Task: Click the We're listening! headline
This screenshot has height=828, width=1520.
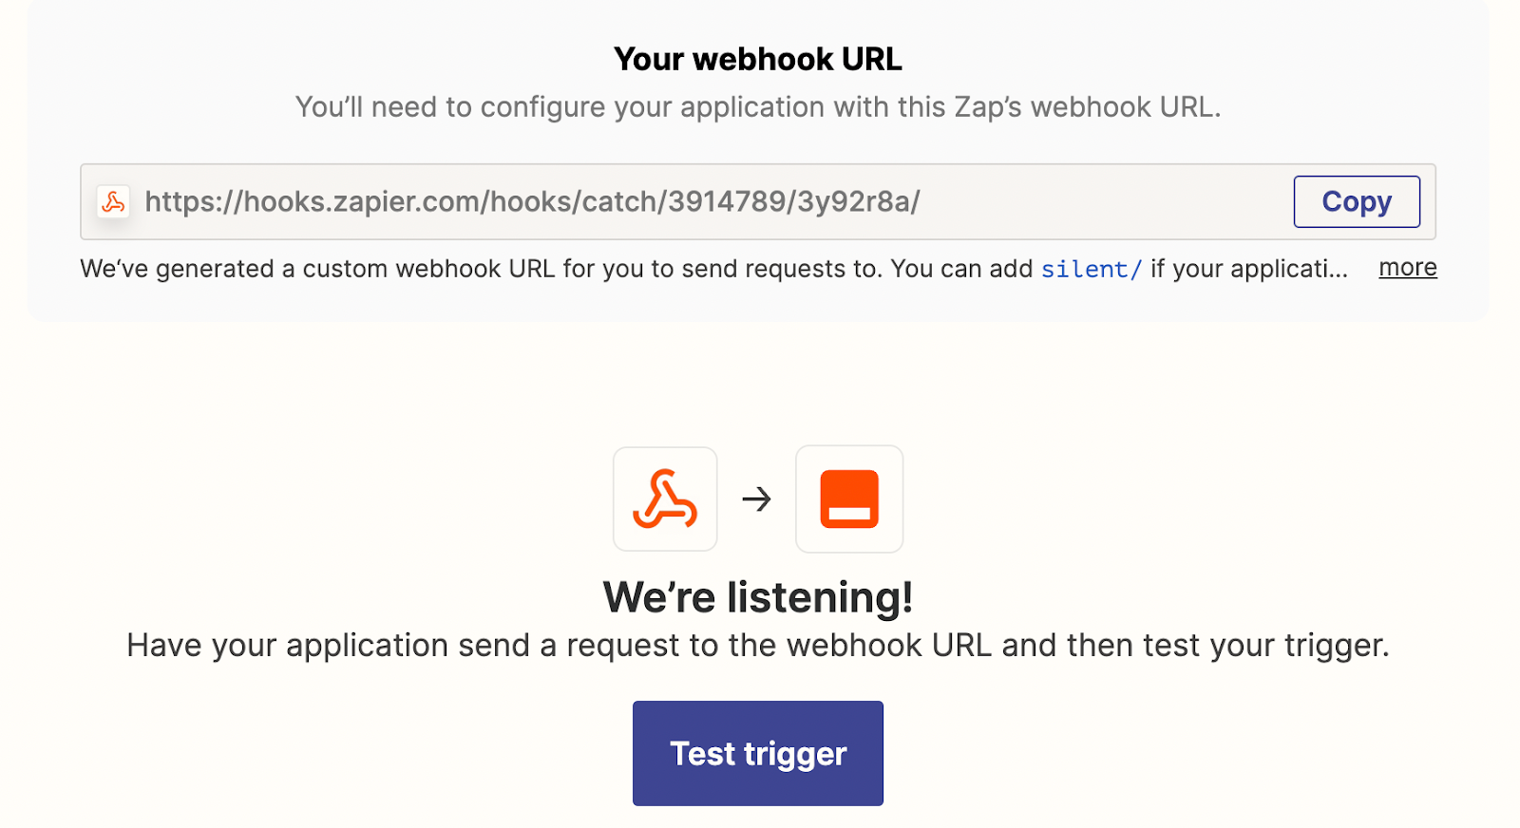Action: 758,597
